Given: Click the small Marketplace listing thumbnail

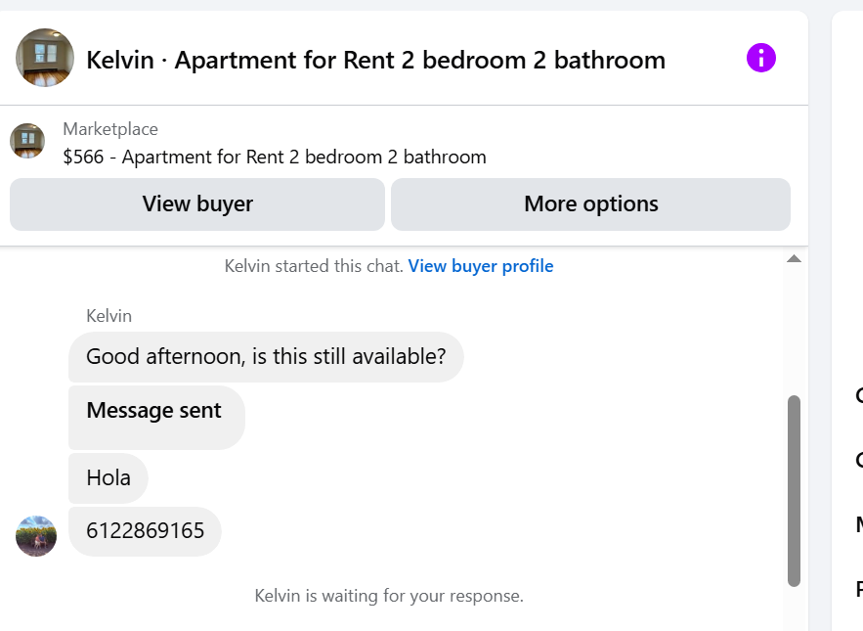Looking at the screenshot, I should (27, 141).
